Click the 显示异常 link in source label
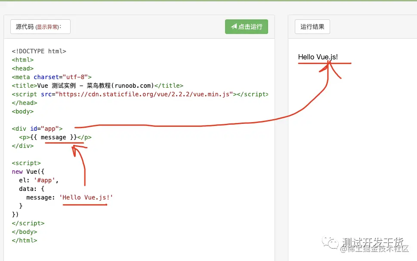This screenshot has height=261, width=417. coord(47,27)
